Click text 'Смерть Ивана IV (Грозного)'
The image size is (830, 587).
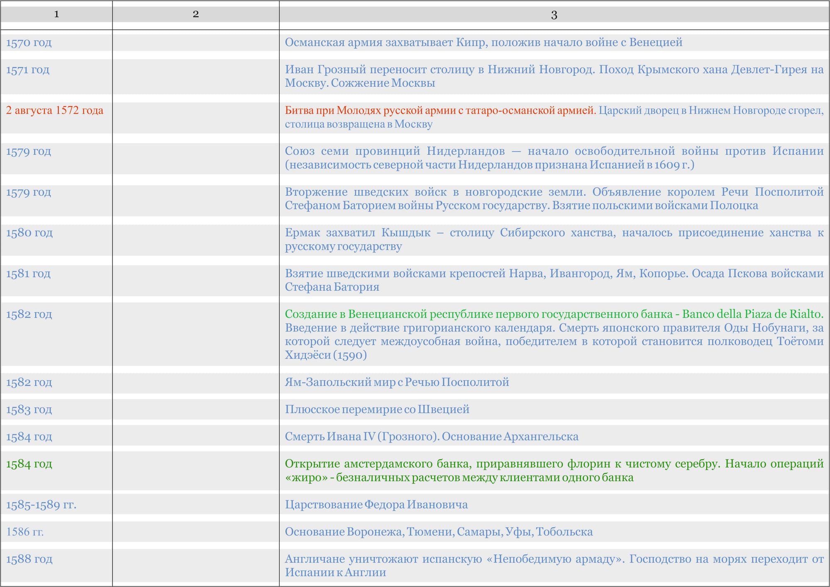point(362,437)
